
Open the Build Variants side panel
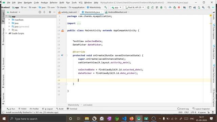(x=3, y=81)
